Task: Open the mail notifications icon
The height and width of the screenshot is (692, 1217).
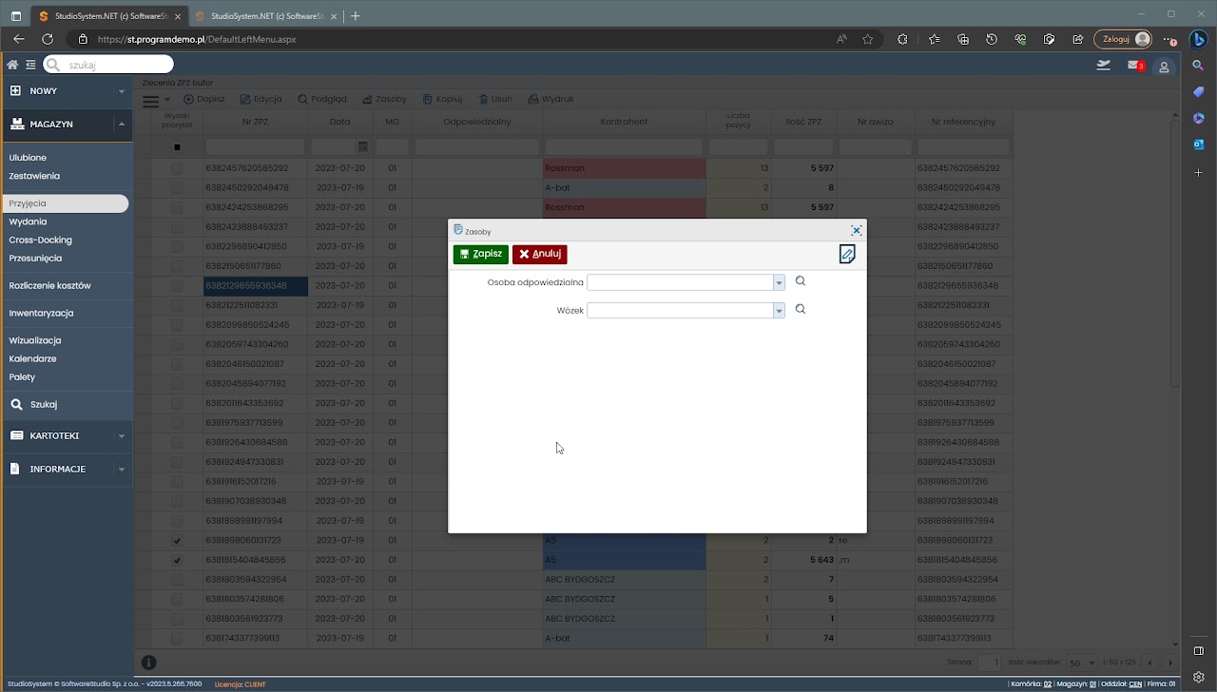Action: point(1134,66)
